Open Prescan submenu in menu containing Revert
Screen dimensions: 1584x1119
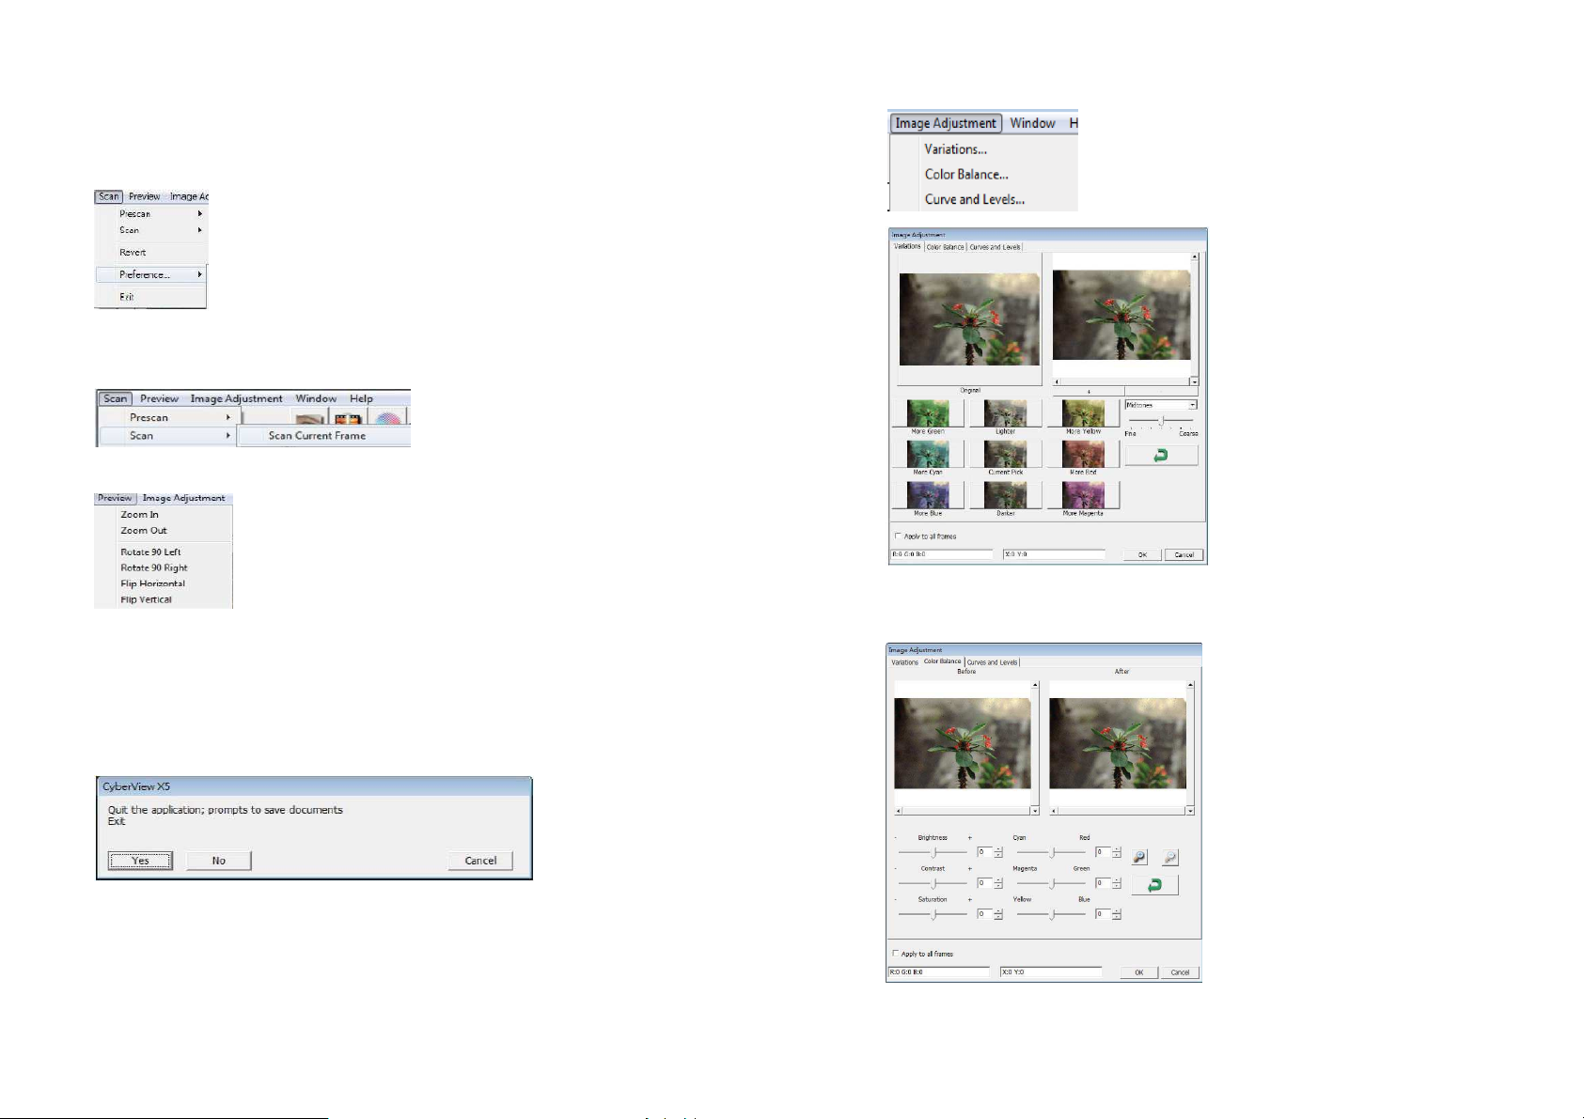tap(150, 213)
